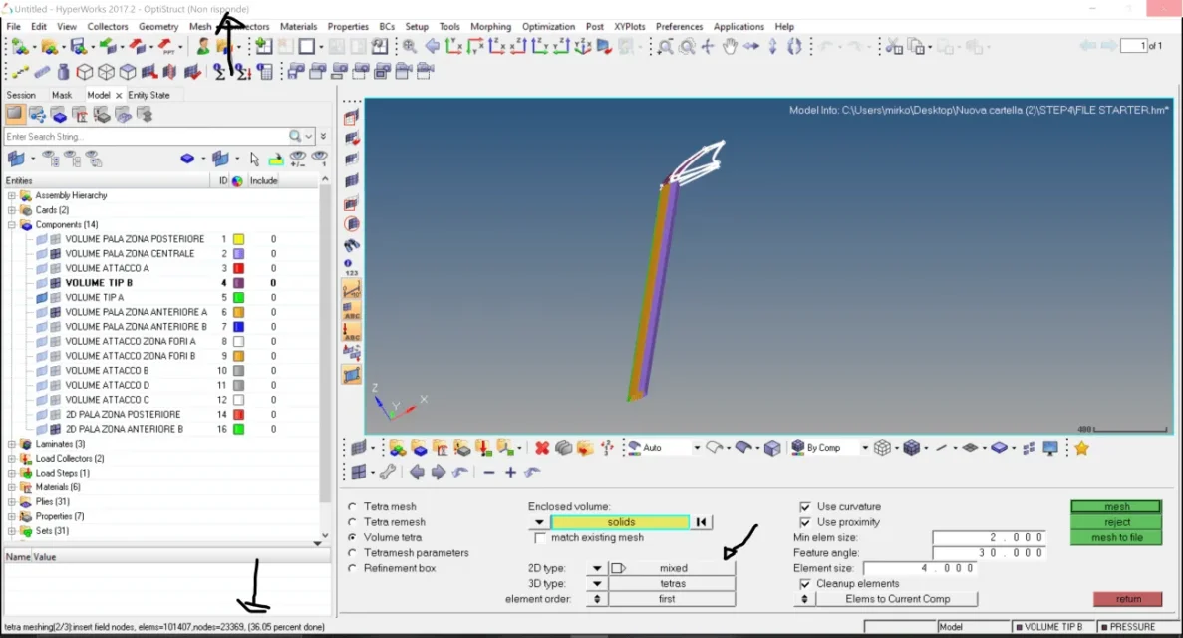Open the Geometry menu
Image resolution: width=1183 pixels, height=638 pixels.
pos(157,27)
